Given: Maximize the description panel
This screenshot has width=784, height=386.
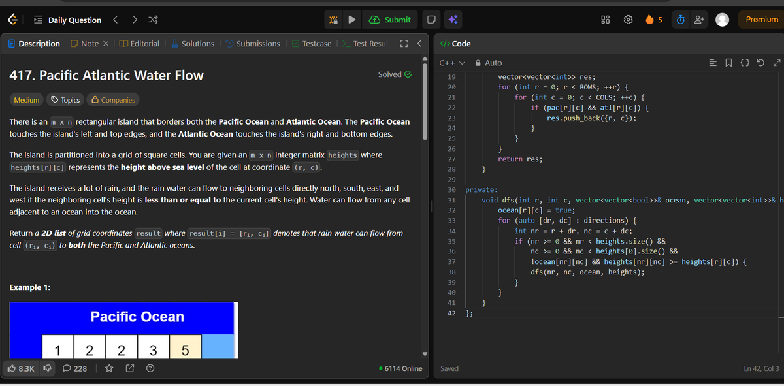Looking at the screenshot, I should tap(404, 44).
